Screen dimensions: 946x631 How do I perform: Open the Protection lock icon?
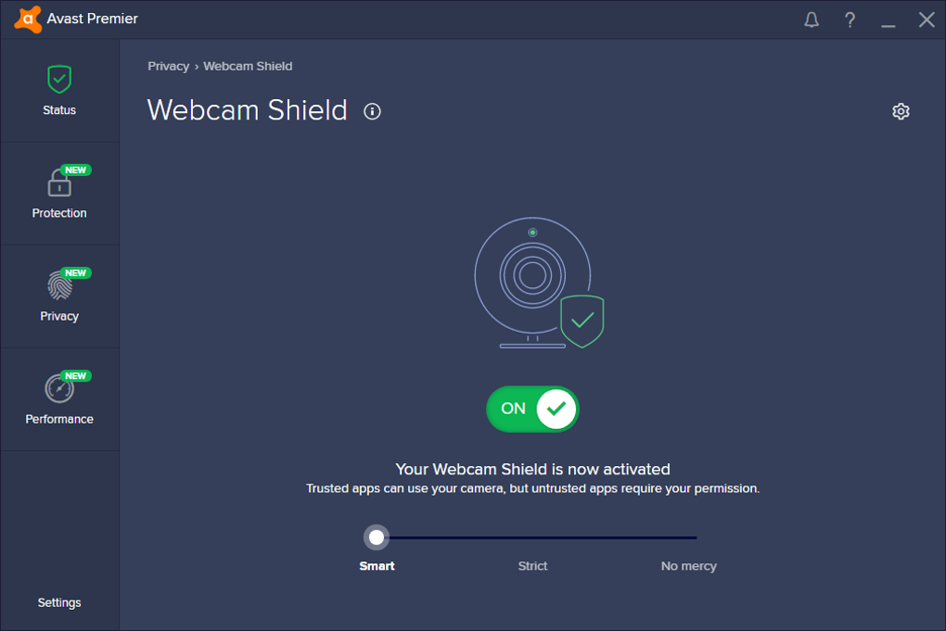tap(59, 183)
